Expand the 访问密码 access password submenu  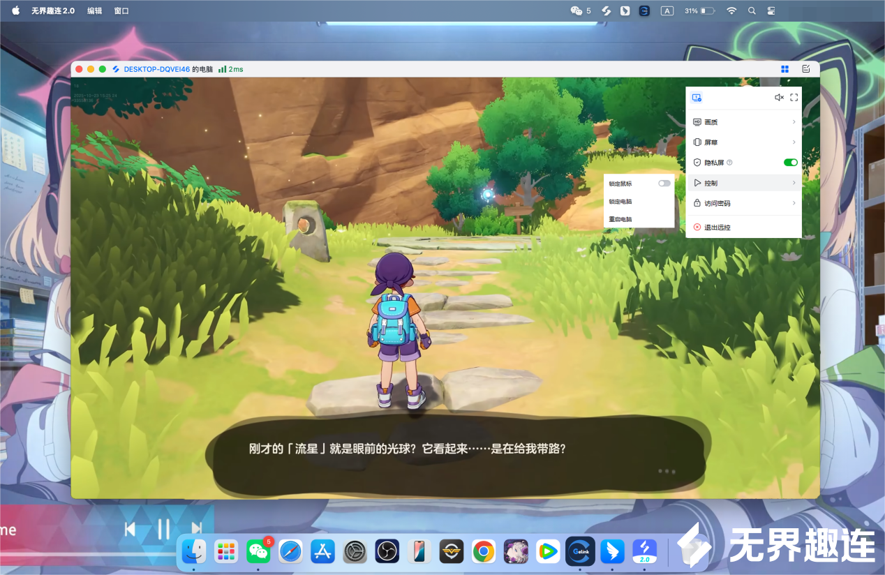click(x=743, y=203)
